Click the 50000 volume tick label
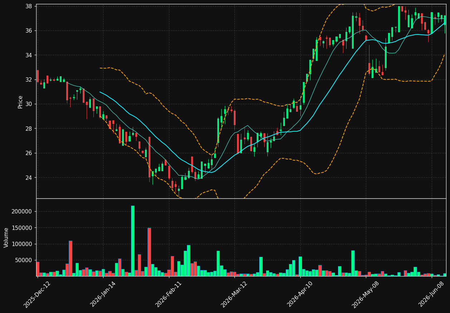Viewport: 450px width, 313px height. tap(24, 260)
